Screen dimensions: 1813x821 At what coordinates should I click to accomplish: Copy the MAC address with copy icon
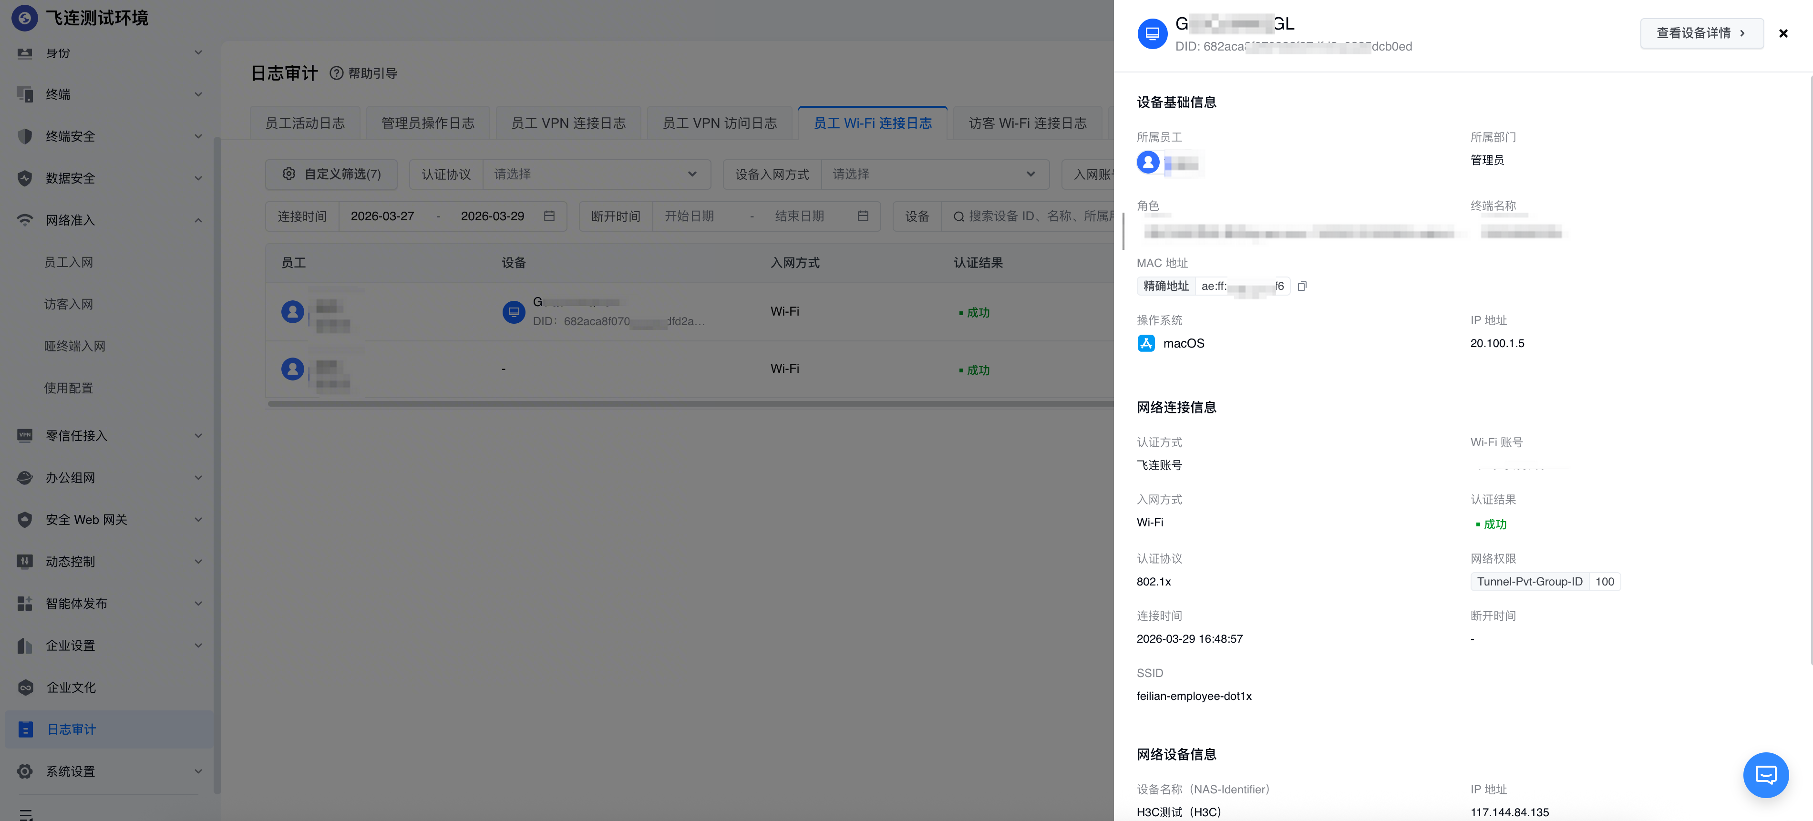point(1302,287)
